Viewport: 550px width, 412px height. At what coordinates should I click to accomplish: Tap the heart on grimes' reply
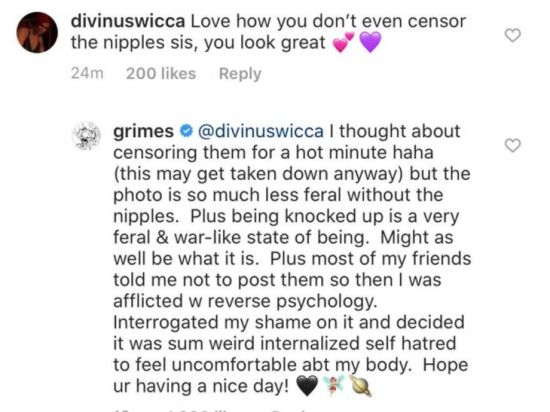[512, 145]
